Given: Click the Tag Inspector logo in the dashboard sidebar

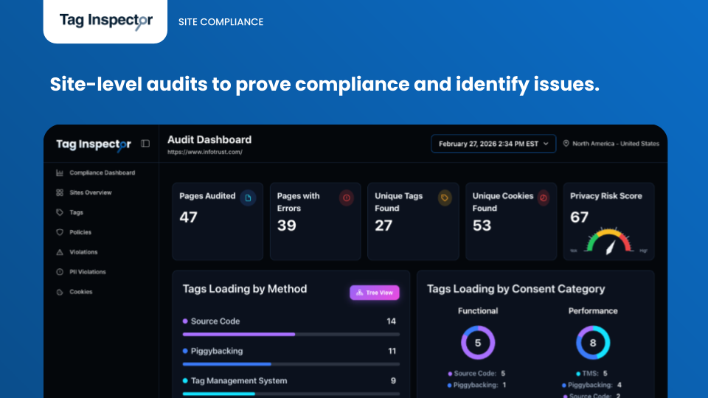Looking at the screenshot, I should [94, 144].
